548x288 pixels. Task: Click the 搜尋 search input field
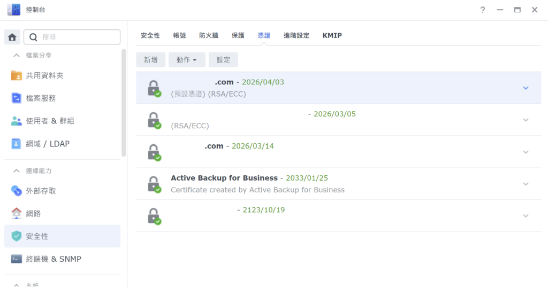pos(79,37)
